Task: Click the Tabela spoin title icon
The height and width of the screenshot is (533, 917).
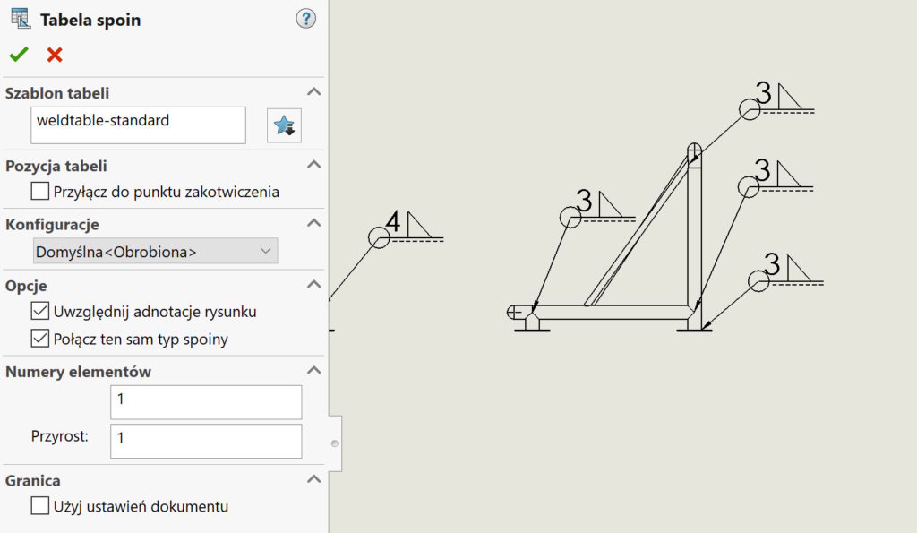Action: click(19, 19)
